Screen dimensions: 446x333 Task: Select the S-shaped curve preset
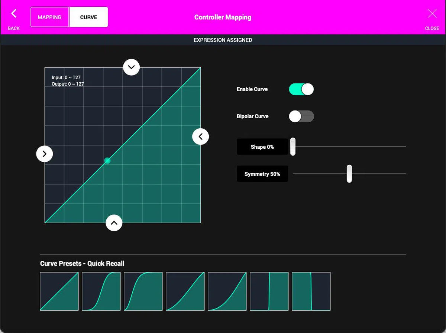[x=101, y=291]
